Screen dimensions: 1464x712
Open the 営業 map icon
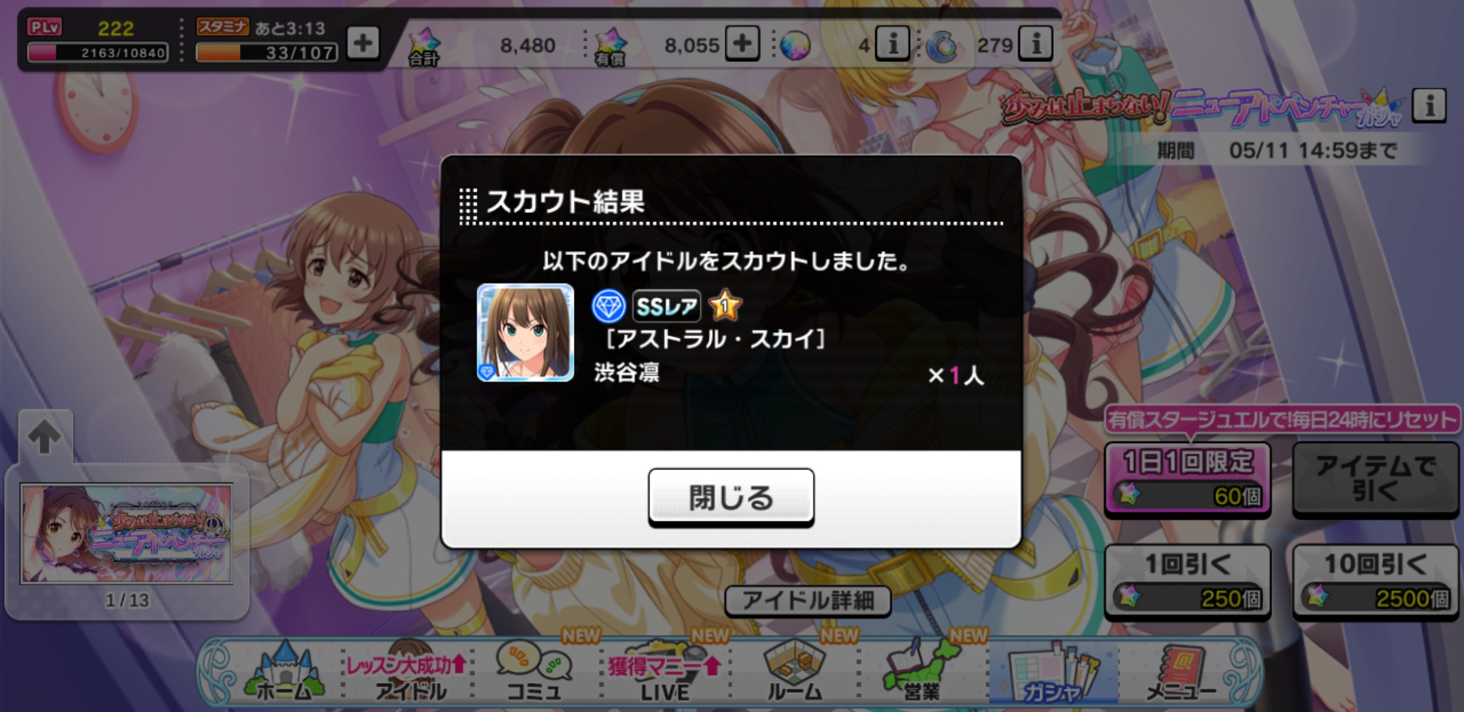tap(922, 670)
